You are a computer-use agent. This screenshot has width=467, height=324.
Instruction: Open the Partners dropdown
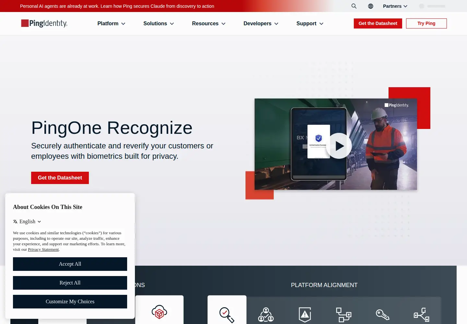coord(395,6)
